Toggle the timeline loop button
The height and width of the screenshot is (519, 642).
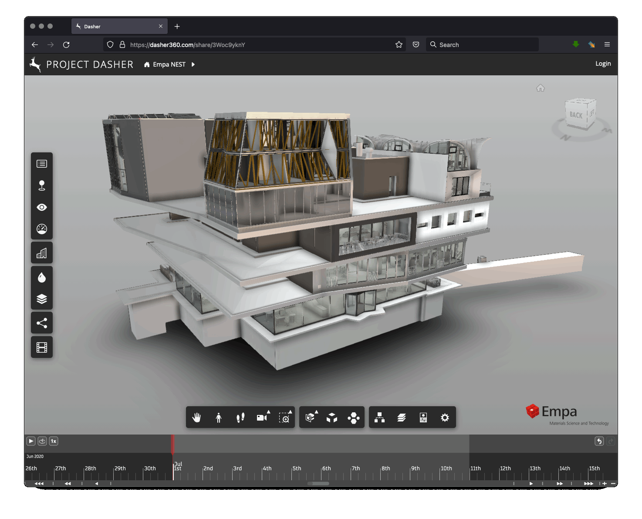[x=42, y=441]
